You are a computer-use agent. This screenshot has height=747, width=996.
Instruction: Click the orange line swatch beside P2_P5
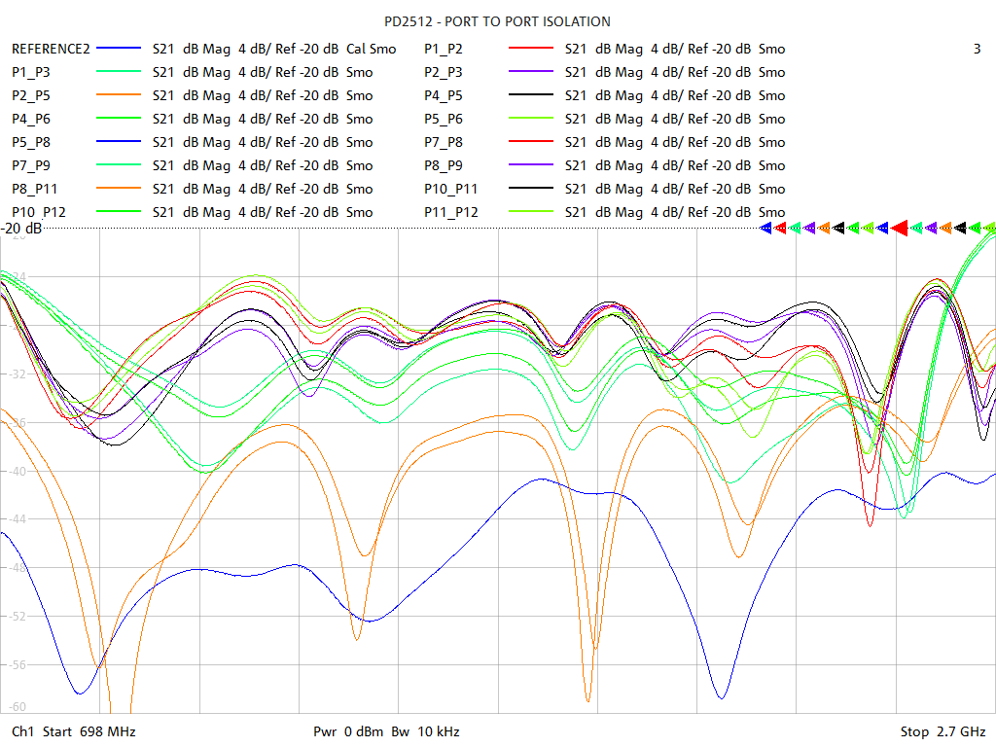tap(118, 94)
